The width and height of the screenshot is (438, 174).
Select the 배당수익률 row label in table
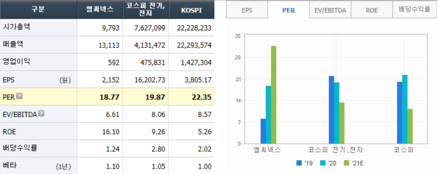pos(20,148)
